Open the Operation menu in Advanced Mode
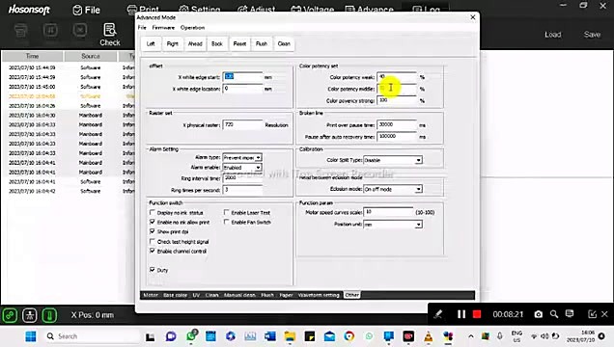This screenshot has width=614, height=347. tap(192, 27)
